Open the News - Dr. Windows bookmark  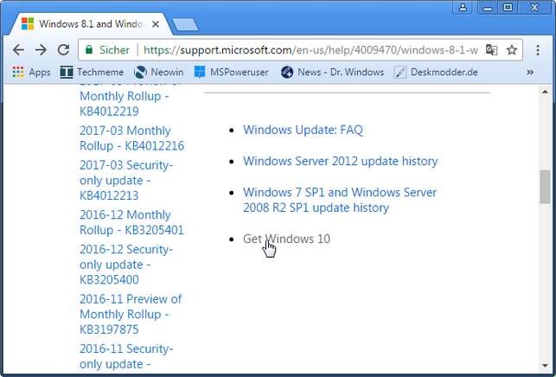point(332,73)
